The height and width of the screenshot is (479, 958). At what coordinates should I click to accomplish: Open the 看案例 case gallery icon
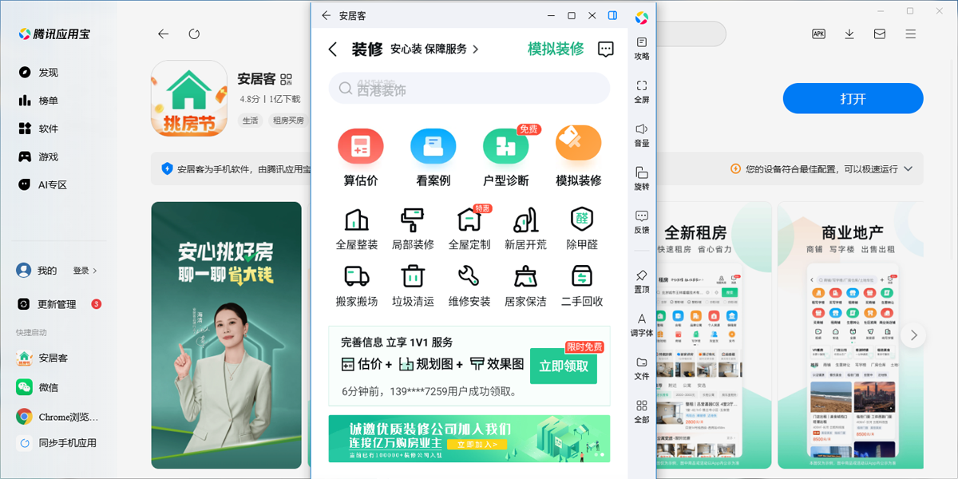coord(433,146)
